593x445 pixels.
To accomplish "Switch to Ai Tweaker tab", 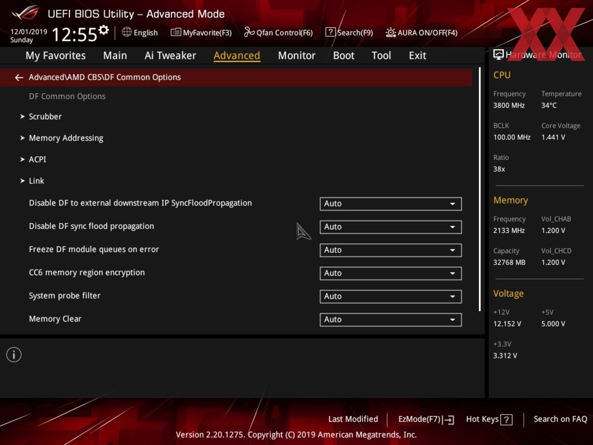I will 170,56.
